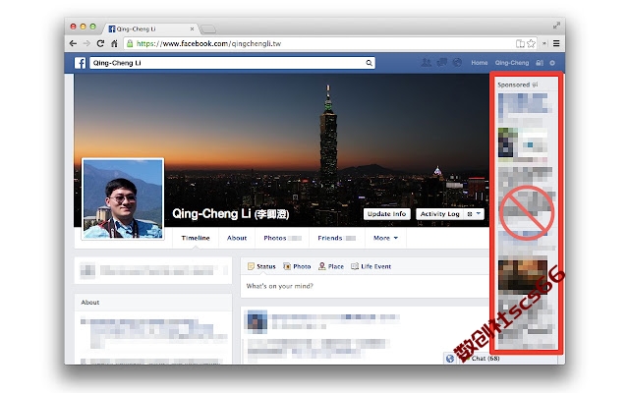Reload the page with the refresh icon
This screenshot has width=629, height=393.
point(100,43)
